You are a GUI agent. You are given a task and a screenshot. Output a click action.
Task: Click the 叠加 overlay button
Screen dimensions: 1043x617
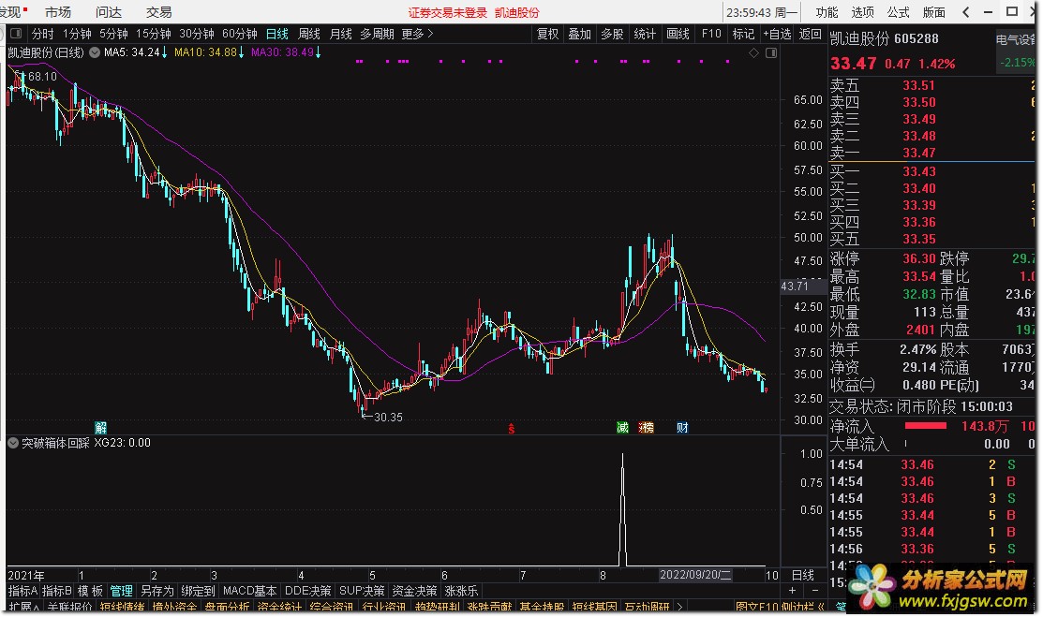(x=580, y=34)
